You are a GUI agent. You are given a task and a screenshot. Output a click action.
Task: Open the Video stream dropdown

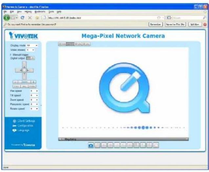(x=31, y=50)
